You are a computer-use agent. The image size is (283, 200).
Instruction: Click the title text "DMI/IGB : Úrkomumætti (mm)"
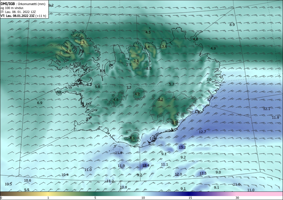23,4
